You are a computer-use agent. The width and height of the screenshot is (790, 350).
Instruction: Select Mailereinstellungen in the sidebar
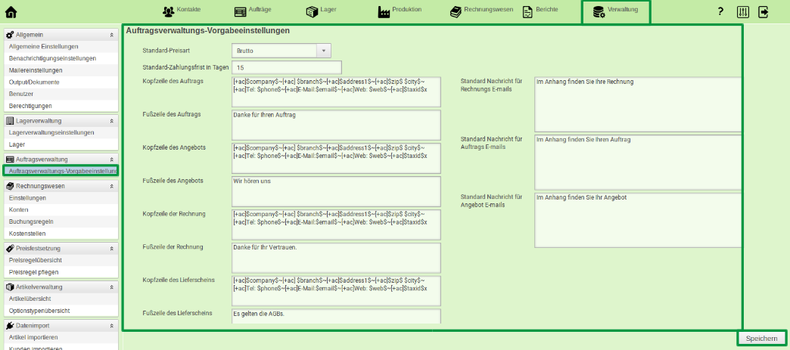36,70
